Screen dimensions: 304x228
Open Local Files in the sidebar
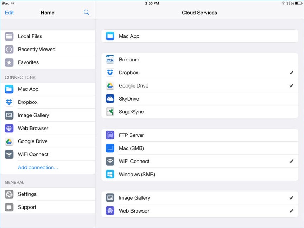point(48,36)
